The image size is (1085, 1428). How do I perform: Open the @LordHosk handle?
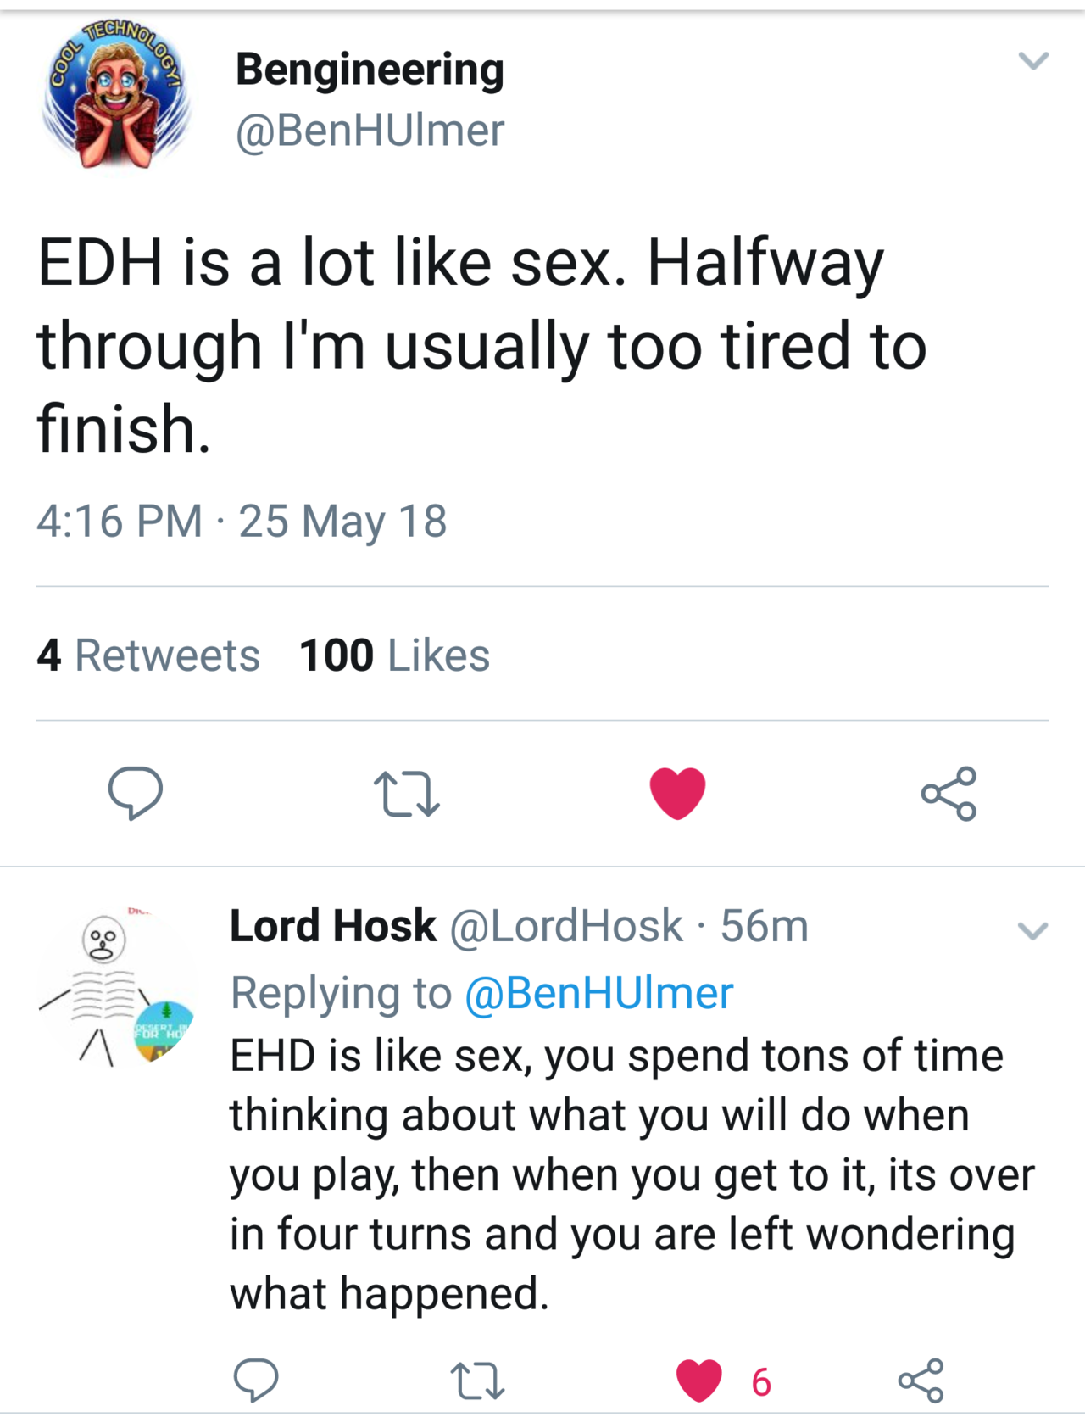(565, 925)
